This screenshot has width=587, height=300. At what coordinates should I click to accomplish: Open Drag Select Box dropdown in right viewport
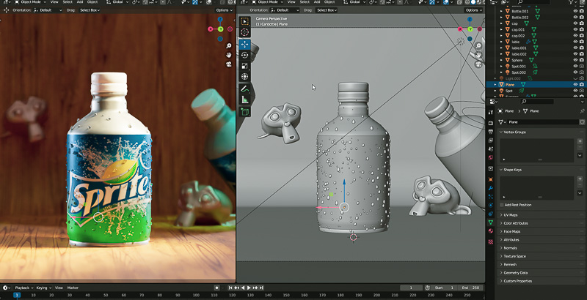327,10
